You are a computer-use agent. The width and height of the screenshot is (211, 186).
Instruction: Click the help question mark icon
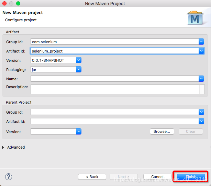tap(9, 177)
